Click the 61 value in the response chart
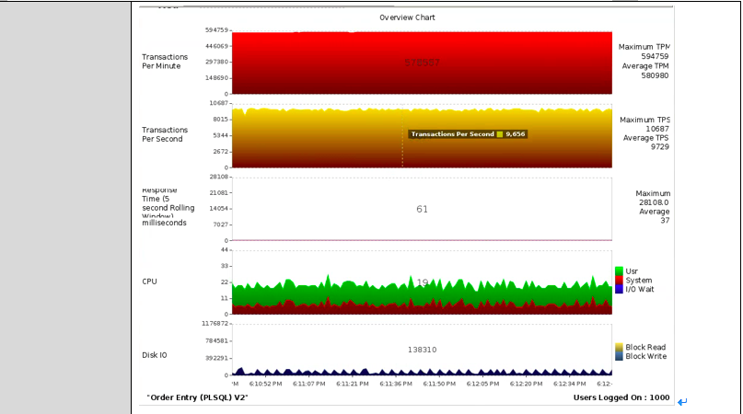Screen dimensions: 743x414 [423, 209]
